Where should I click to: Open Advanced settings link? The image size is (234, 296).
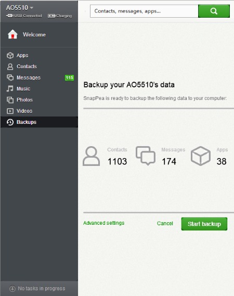[x=104, y=223]
